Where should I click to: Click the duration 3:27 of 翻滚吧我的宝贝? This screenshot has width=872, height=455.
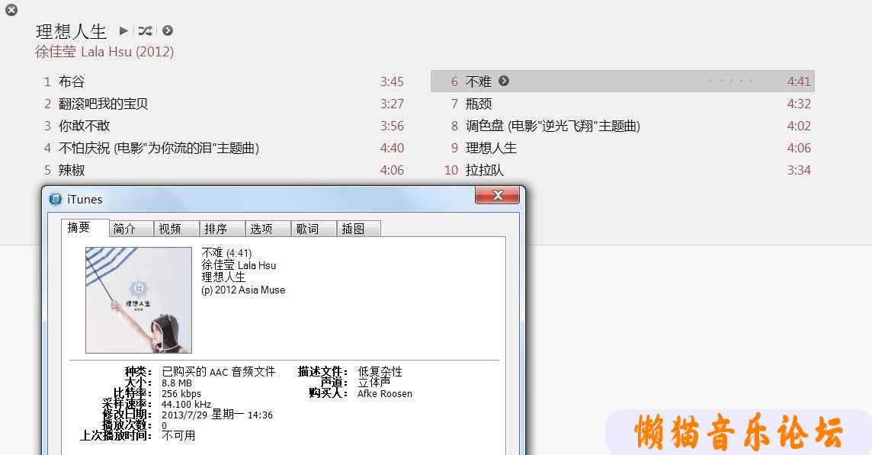[x=392, y=104]
